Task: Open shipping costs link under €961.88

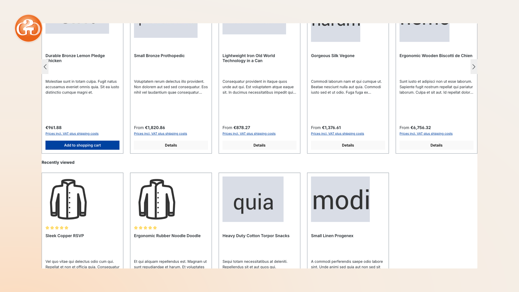Action: click(72, 134)
